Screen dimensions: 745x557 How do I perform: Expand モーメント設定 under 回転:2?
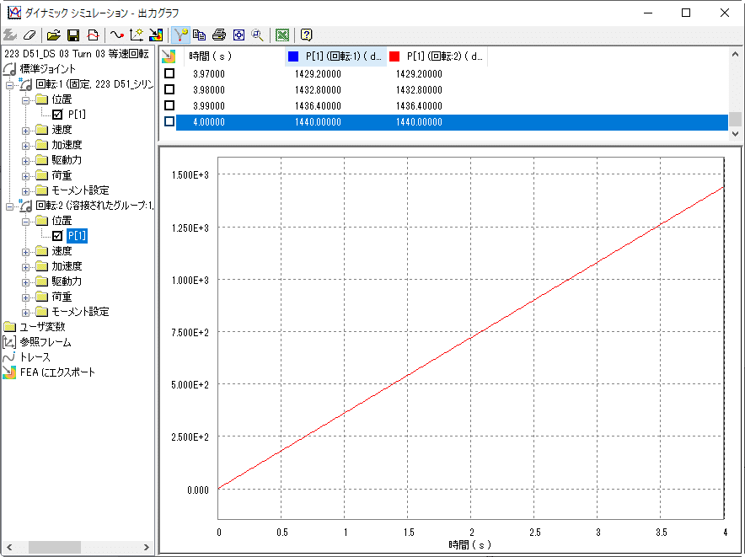(x=25, y=313)
